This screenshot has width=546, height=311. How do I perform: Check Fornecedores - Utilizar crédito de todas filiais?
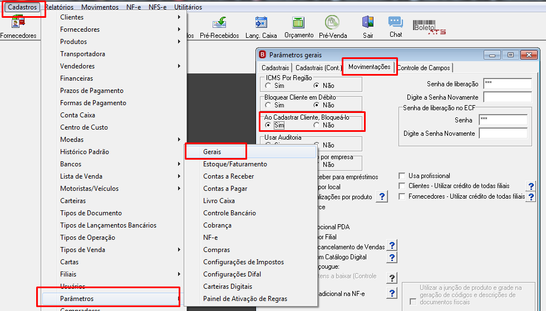pyautogui.click(x=402, y=196)
